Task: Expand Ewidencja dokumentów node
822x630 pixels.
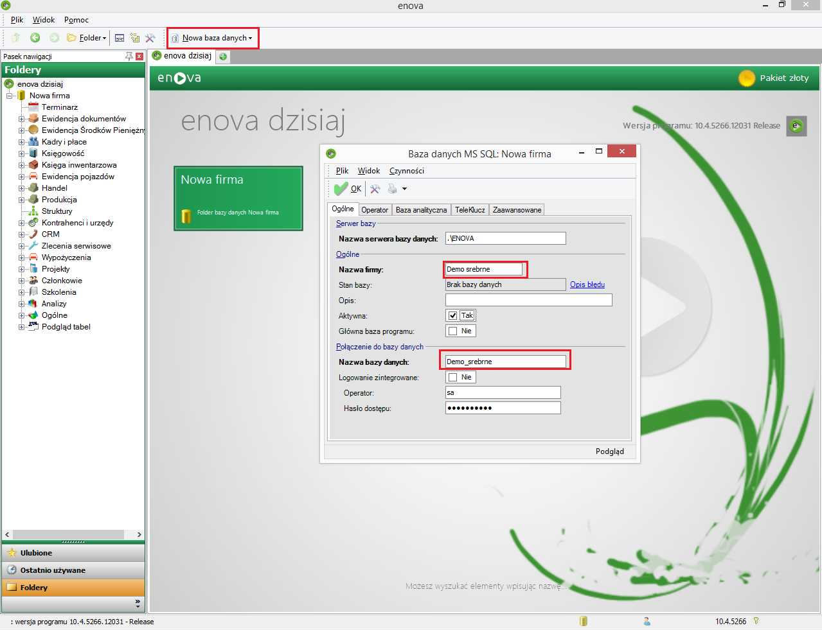Action: pyautogui.click(x=21, y=119)
